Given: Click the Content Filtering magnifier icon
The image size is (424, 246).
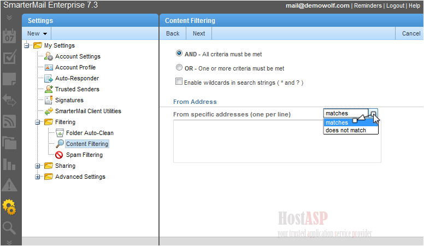Looking at the screenshot, I should coord(60,144).
